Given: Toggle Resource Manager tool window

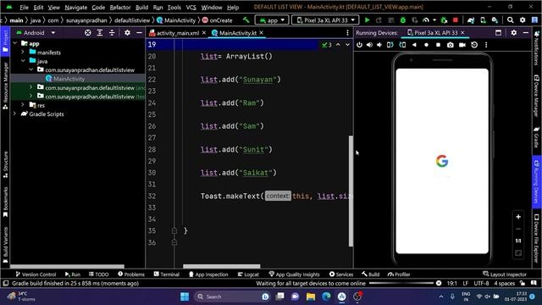Looking at the screenshot, I should click(5, 86).
